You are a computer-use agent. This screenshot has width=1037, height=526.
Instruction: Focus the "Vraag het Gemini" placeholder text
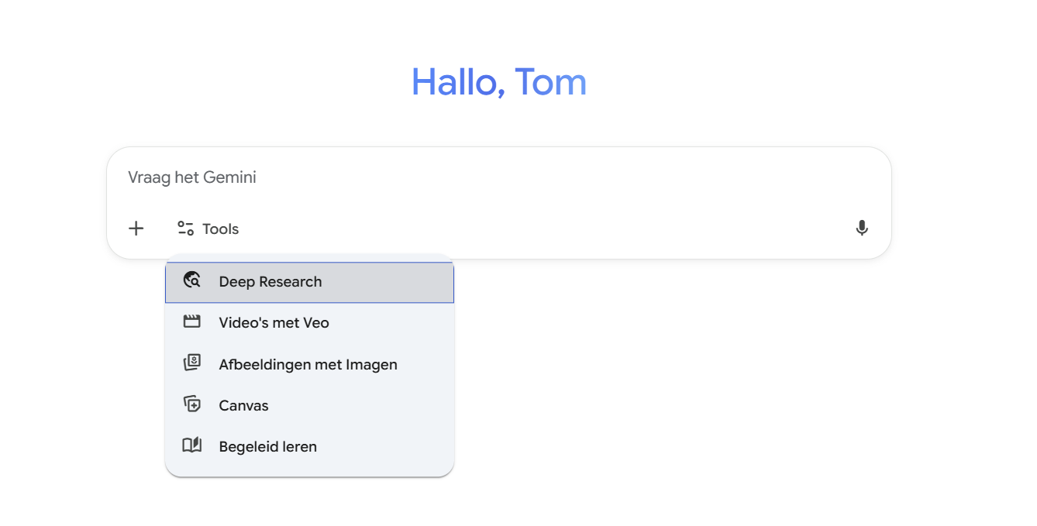[192, 177]
